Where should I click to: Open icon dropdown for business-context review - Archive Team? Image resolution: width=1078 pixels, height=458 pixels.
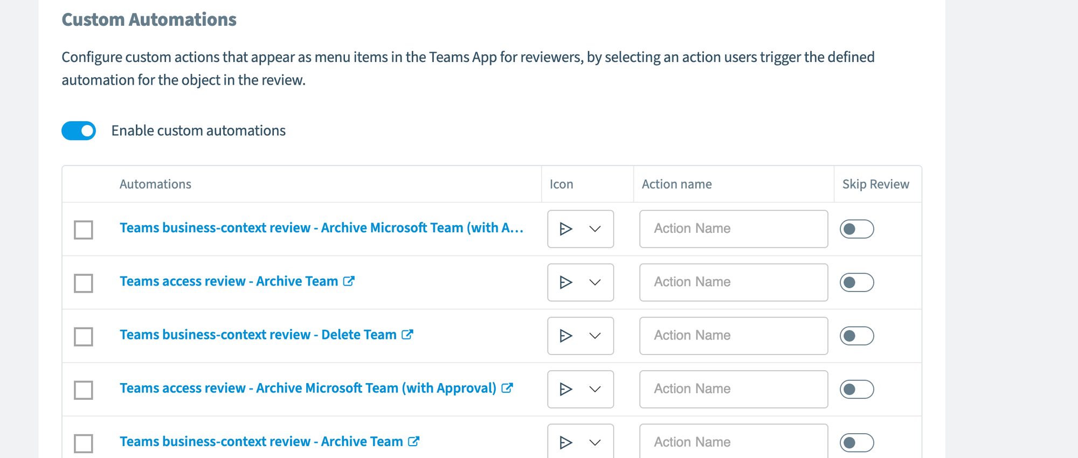[581, 441]
